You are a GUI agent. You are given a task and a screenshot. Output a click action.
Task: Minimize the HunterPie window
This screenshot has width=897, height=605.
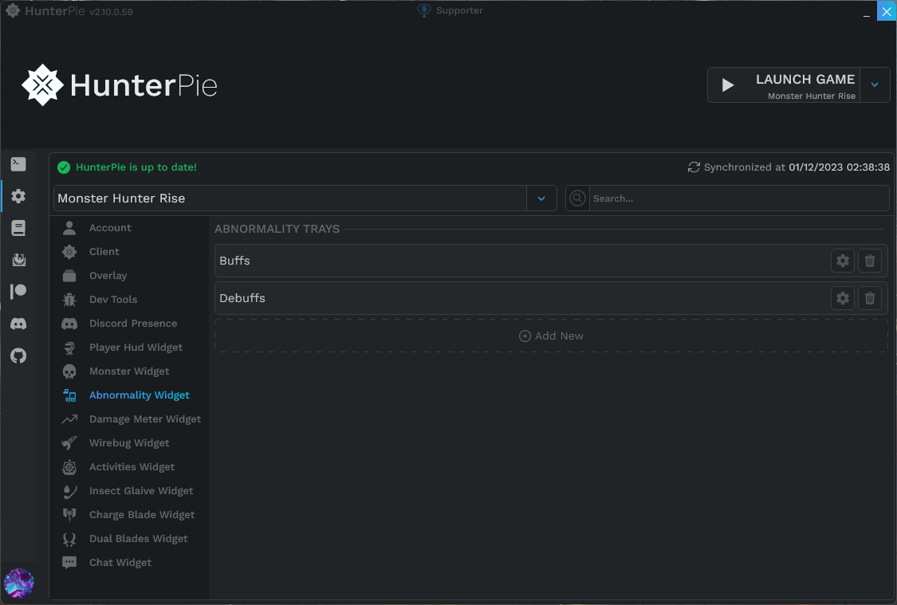point(866,11)
